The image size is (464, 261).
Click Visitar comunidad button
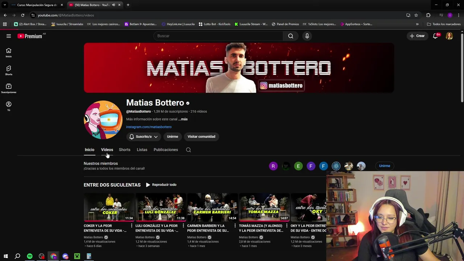click(x=201, y=137)
